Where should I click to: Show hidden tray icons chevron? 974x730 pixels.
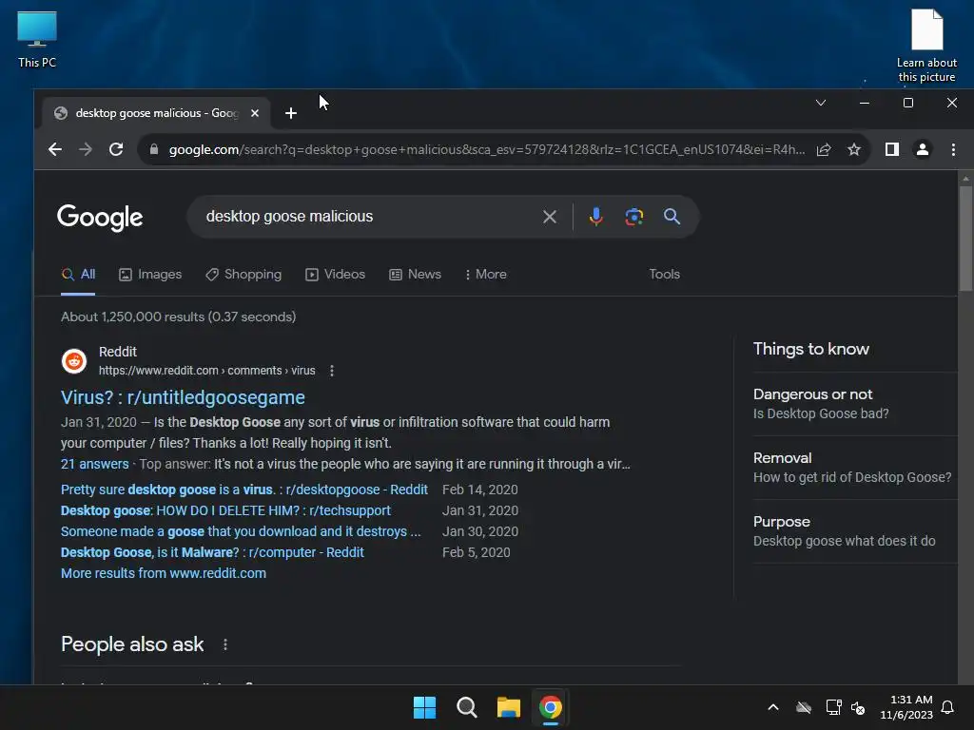tap(773, 707)
